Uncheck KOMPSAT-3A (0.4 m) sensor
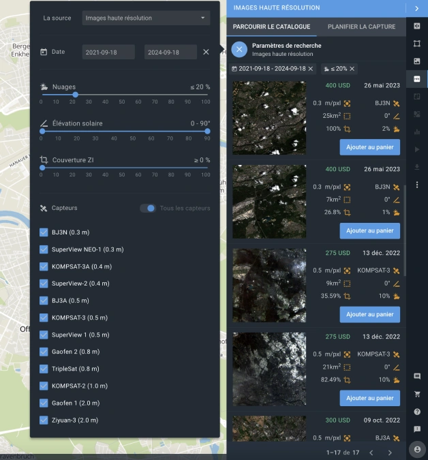This screenshot has height=460, width=428. [x=44, y=266]
